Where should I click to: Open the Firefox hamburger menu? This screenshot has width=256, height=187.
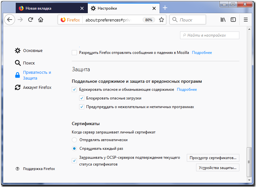(x=246, y=20)
